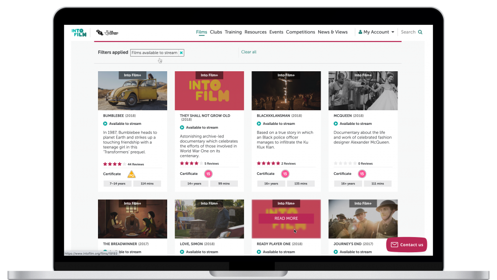Click the Into Film logo
This screenshot has height=280, width=497.
(x=79, y=32)
